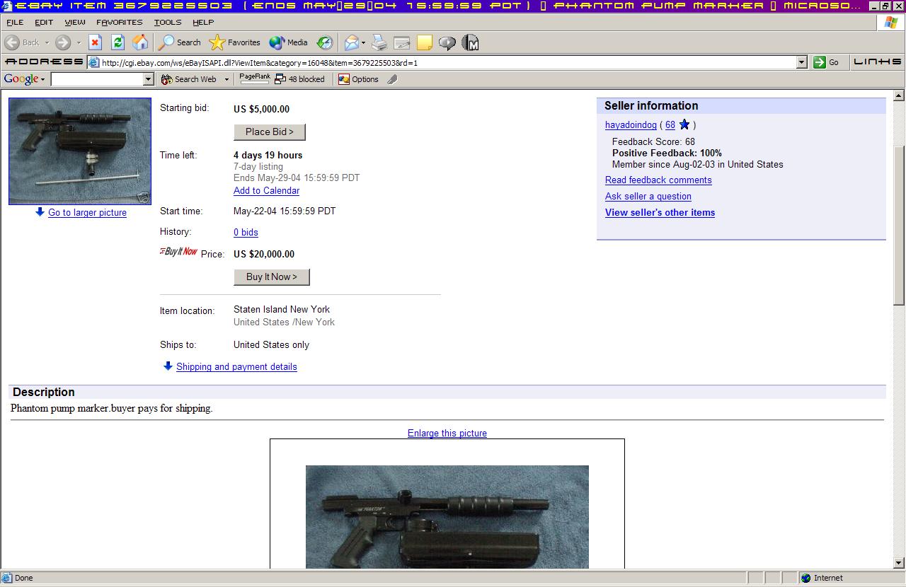Open the 0 bids history link
Screen dimensions: 906x587
[246, 232]
